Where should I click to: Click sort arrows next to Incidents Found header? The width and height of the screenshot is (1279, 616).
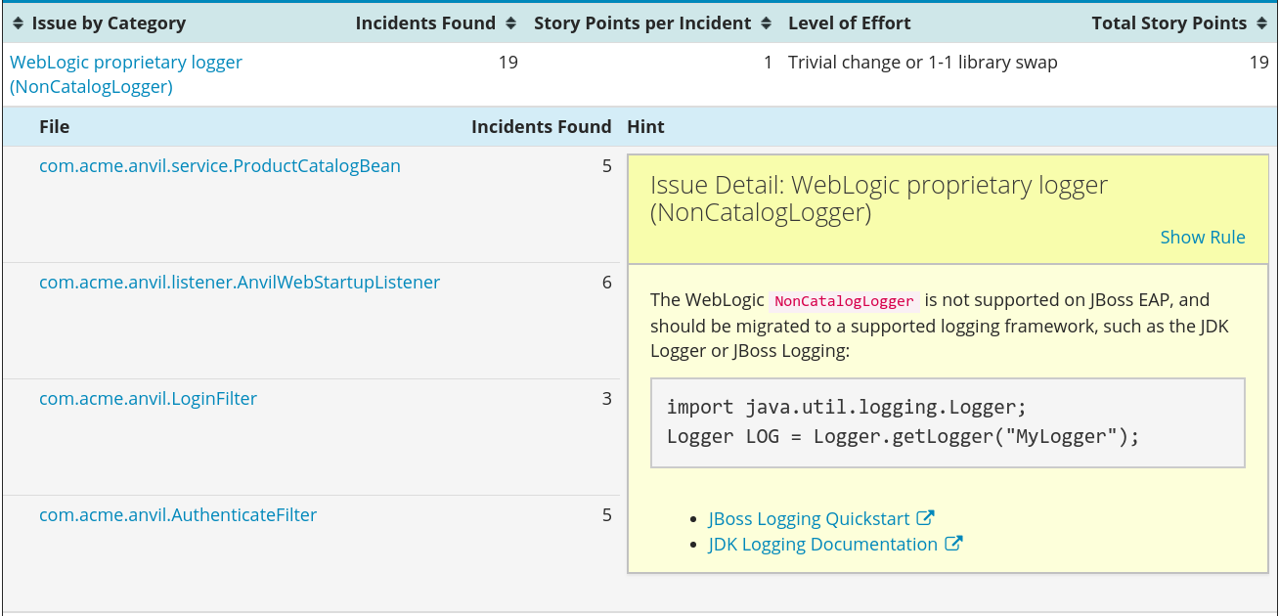point(509,23)
